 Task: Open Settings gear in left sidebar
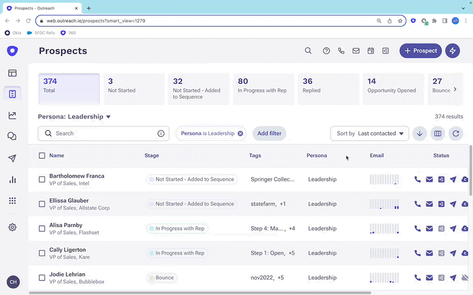click(x=12, y=227)
